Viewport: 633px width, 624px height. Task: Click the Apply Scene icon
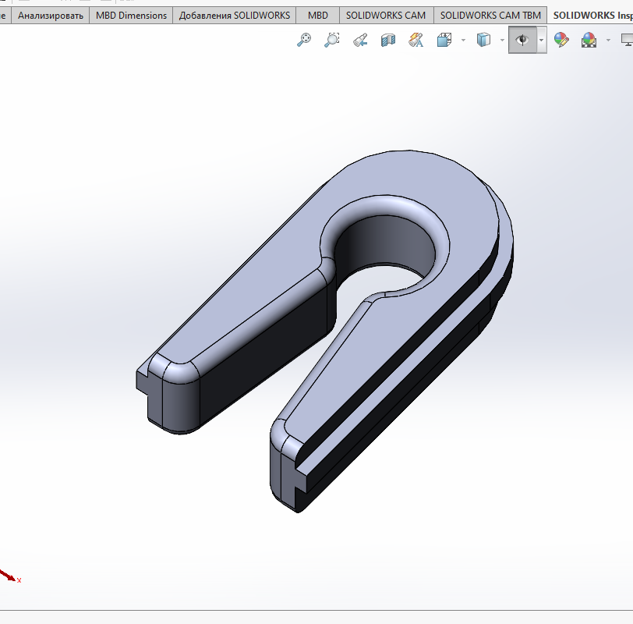589,40
